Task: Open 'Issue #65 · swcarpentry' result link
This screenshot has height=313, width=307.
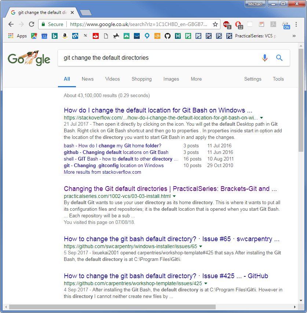Action: pyautogui.click(x=172, y=239)
